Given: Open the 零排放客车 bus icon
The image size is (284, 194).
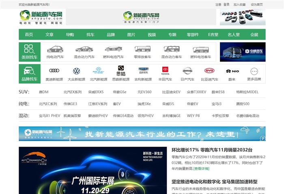Looking at the screenshot, I should pyautogui.click(x=142, y=49).
